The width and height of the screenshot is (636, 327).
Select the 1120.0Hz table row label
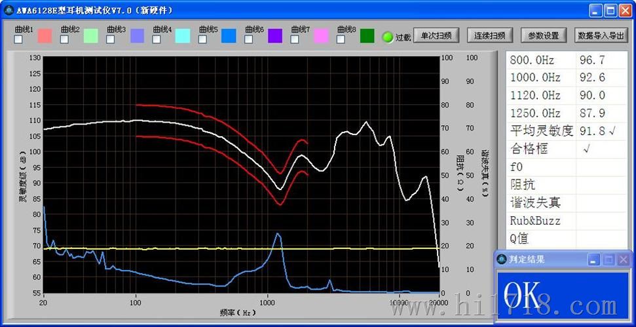click(x=535, y=95)
